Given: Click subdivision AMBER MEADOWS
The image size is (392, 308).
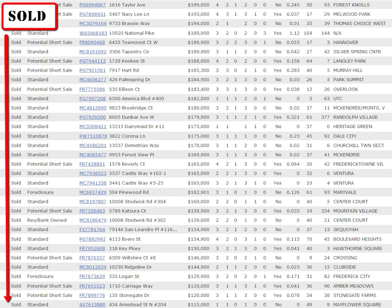Looking at the screenshot, I should 353,286.
